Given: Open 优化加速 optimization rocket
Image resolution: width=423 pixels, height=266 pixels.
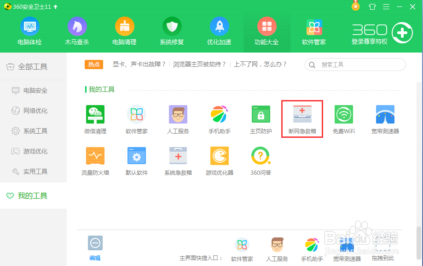Looking at the screenshot, I should point(219,31).
